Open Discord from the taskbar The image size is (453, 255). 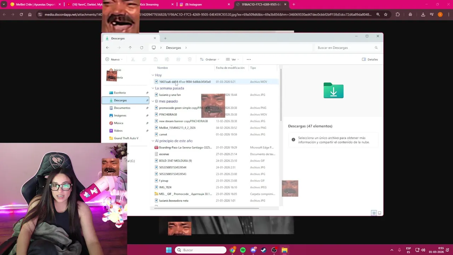pos(253,250)
